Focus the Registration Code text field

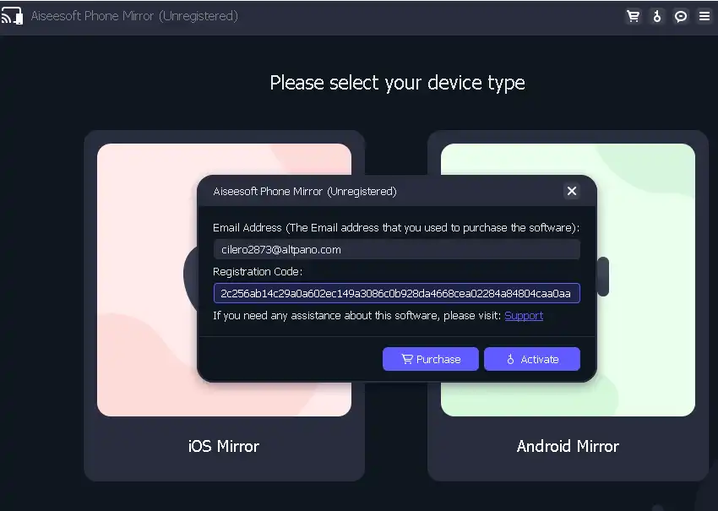(396, 293)
